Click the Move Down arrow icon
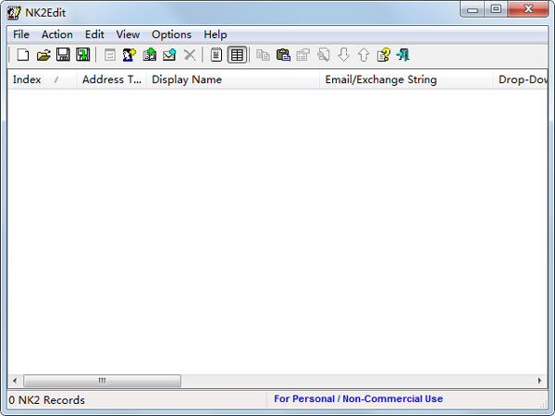This screenshot has height=416, width=555. point(343,55)
